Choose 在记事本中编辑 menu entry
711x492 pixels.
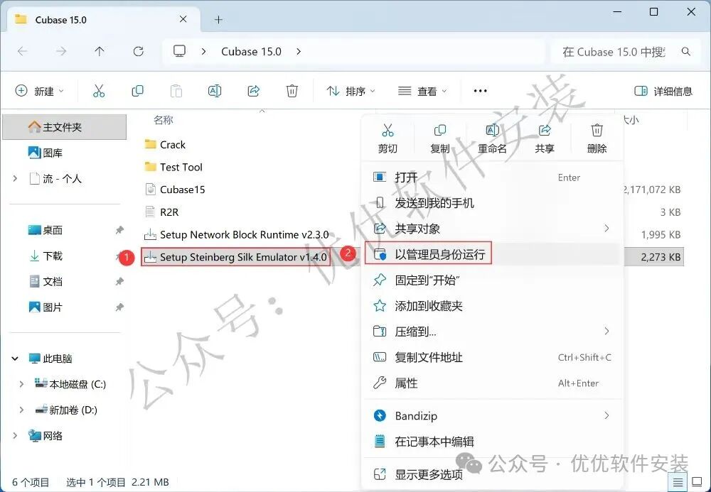[492, 442]
